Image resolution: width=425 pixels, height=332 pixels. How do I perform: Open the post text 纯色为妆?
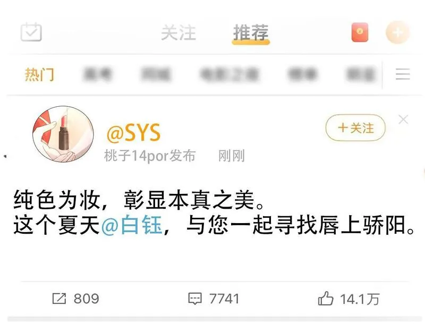pos(57,200)
